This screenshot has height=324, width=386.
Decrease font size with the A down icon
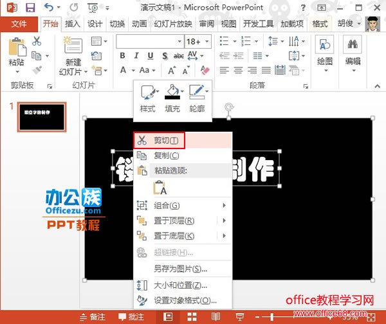tap(186, 71)
